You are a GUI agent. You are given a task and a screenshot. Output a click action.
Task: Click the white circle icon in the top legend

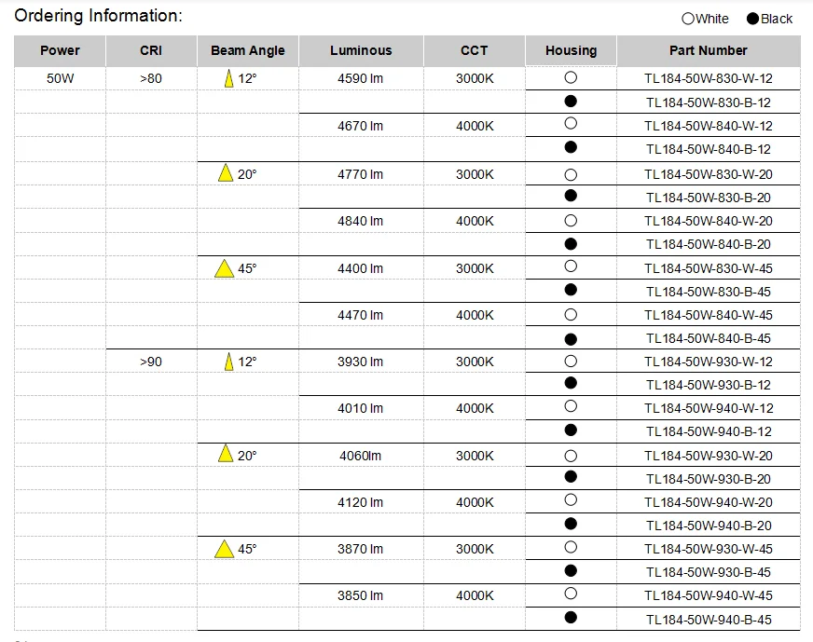688,19
